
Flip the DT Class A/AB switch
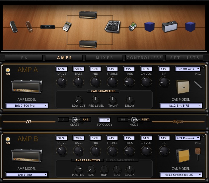75,119
